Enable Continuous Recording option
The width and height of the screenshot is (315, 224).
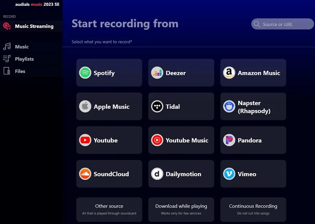253,209
